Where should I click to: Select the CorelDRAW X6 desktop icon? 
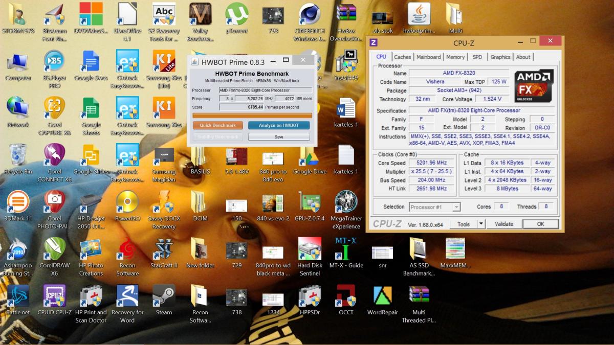(x=54, y=257)
